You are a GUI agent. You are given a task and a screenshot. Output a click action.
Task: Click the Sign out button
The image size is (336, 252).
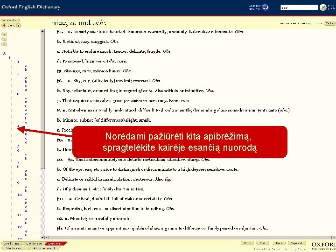297,243
